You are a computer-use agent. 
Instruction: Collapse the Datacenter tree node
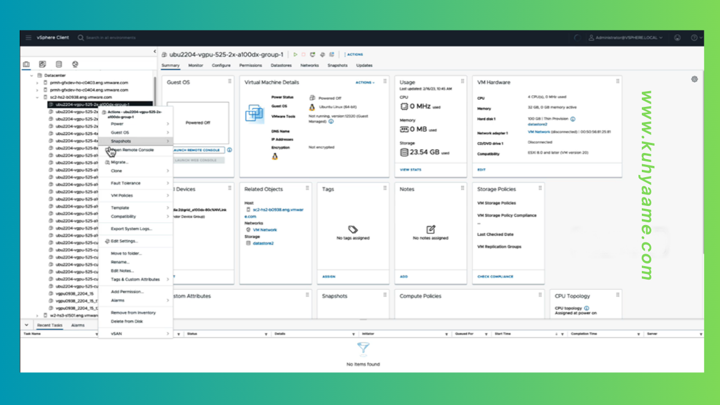click(31, 75)
